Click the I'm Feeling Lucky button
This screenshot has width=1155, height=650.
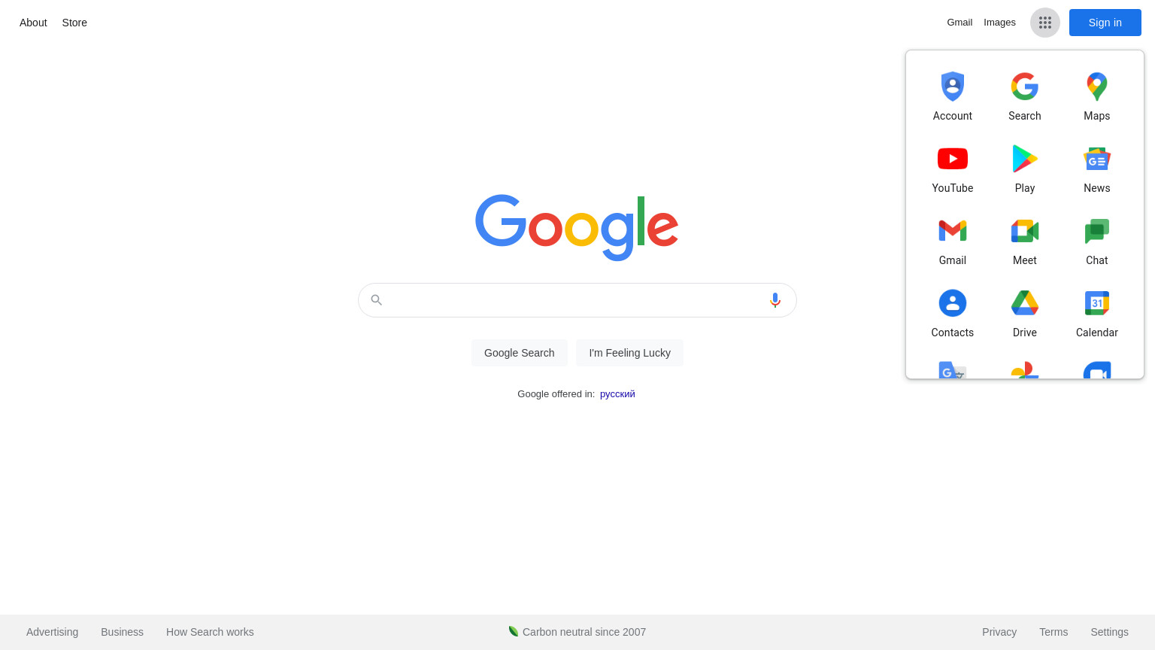click(x=630, y=353)
